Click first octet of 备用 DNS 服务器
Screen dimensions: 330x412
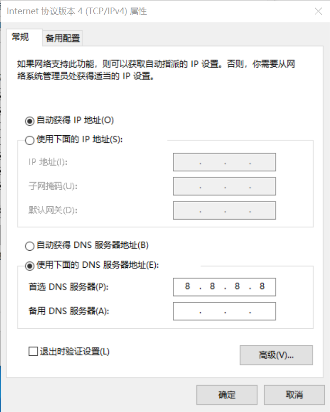pyautogui.click(x=187, y=311)
